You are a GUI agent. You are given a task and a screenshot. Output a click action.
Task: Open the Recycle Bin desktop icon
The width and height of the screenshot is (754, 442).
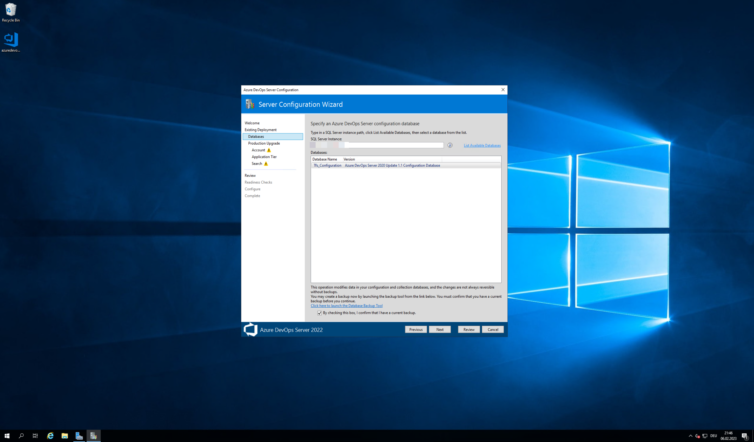(x=11, y=12)
